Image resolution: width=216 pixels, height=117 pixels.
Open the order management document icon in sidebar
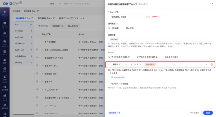(5, 87)
